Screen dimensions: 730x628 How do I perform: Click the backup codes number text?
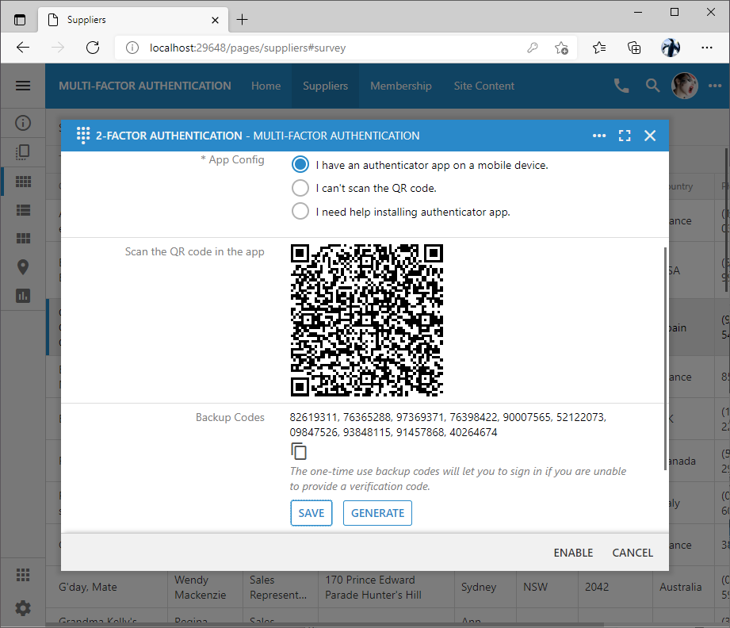pyautogui.click(x=447, y=424)
